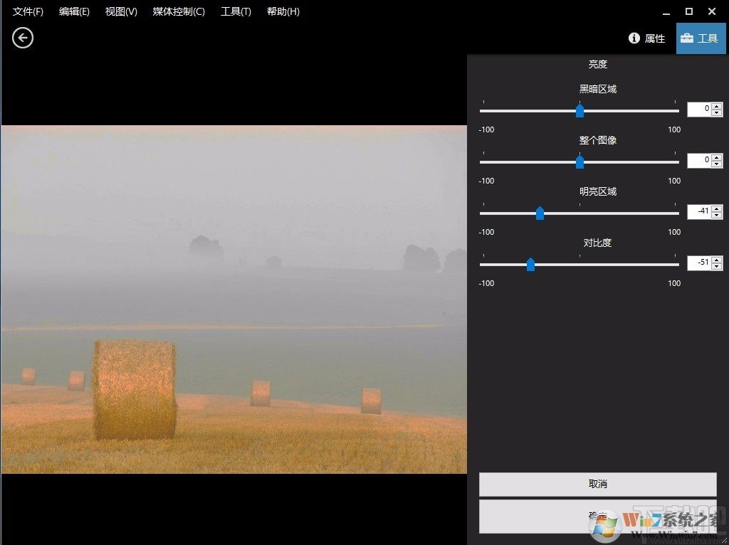Click the large hay bale in the photo
This screenshot has height=545, width=729.
click(135, 389)
